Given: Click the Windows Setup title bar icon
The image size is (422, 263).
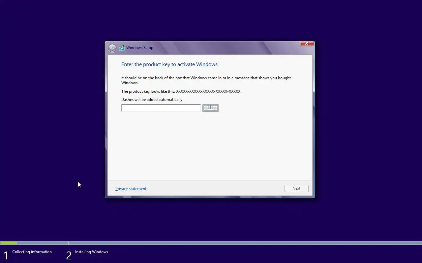Looking at the screenshot, I should click(122, 48).
